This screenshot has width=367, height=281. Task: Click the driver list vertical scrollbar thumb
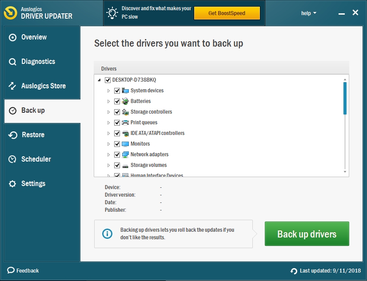tap(345, 98)
